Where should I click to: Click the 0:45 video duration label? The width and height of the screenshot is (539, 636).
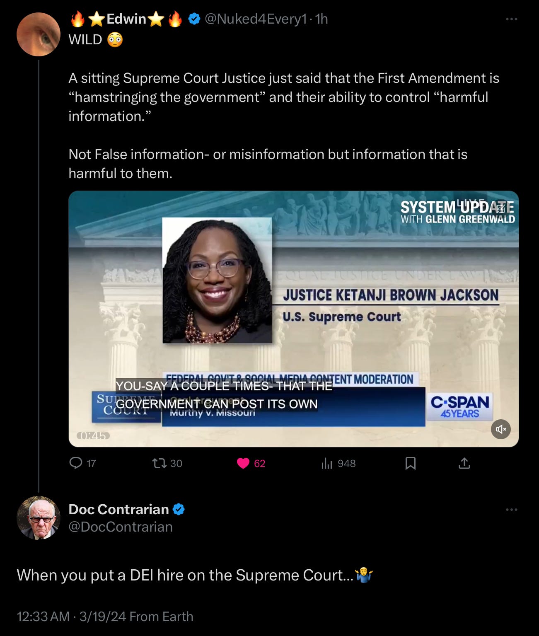point(93,435)
